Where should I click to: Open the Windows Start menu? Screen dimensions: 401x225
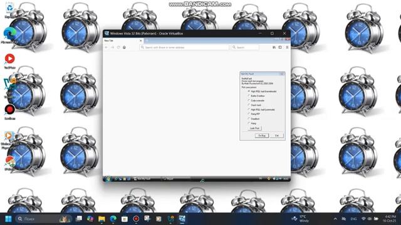[x=8, y=219]
